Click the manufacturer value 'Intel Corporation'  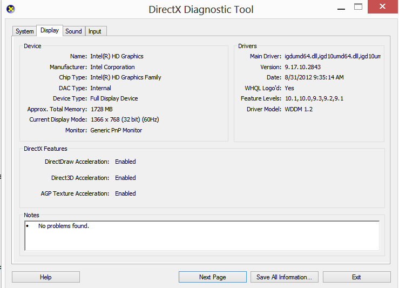[x=112, y=67]
